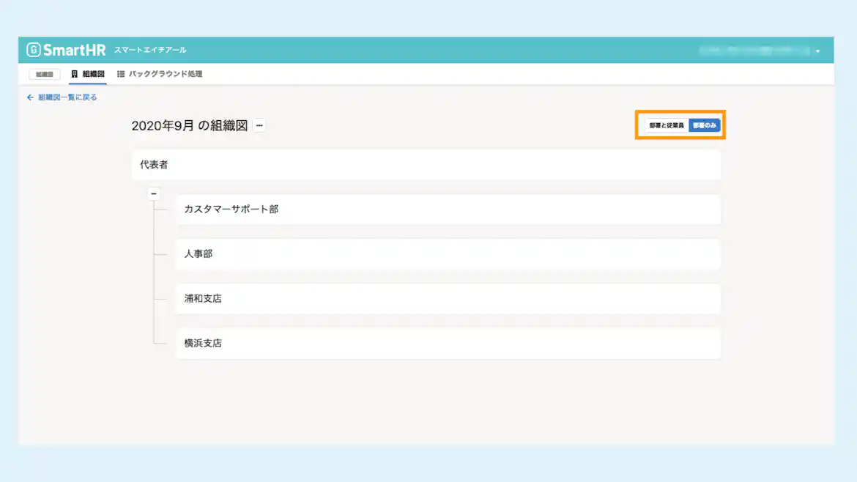Viewport: 857px width, 482px height.
Task: Open the ... options menu beside the chart title
Action: pos(260,125)
